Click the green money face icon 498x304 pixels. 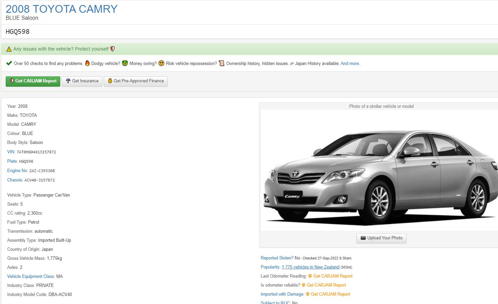(x=125, y=63)
